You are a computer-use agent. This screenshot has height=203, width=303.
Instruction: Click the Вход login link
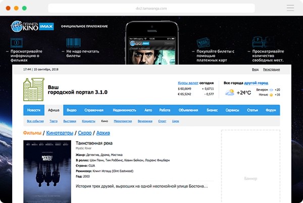click(x=255, y=69)
